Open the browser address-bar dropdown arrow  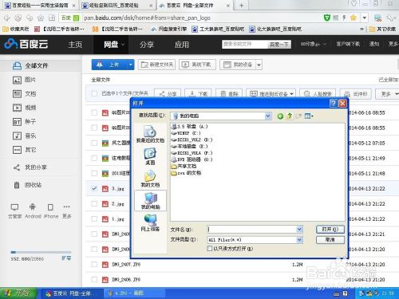(365, 18)
